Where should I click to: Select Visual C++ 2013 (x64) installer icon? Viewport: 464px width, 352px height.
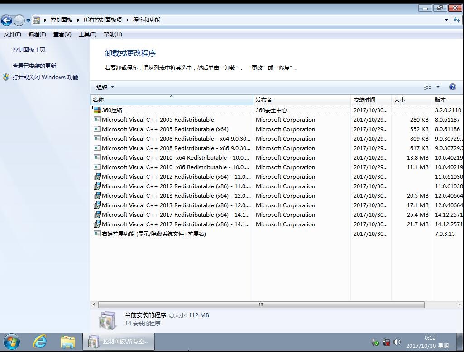pos(97,195)
